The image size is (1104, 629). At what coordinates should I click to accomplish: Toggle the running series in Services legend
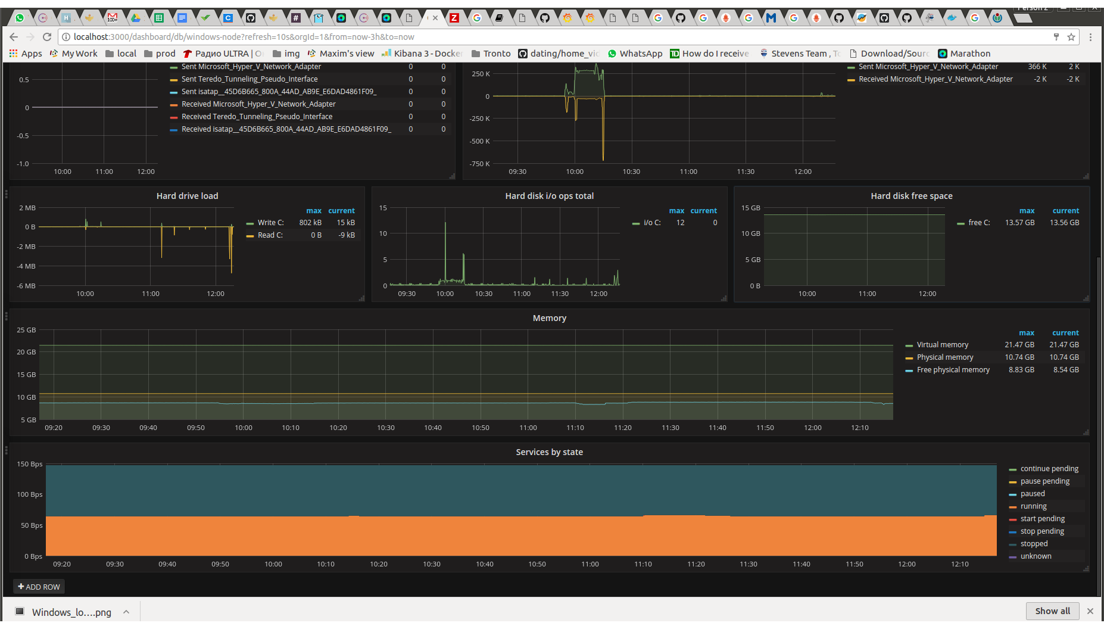(x=1033, y=506)
